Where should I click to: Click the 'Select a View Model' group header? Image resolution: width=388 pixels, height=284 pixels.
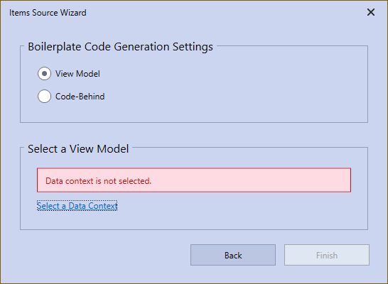[x=78, y=149]
